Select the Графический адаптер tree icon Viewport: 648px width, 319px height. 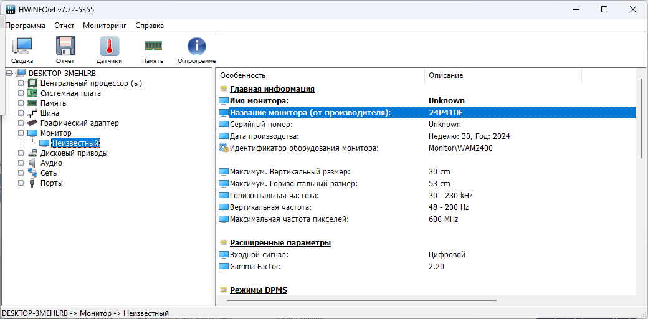(x=32, y=123)
